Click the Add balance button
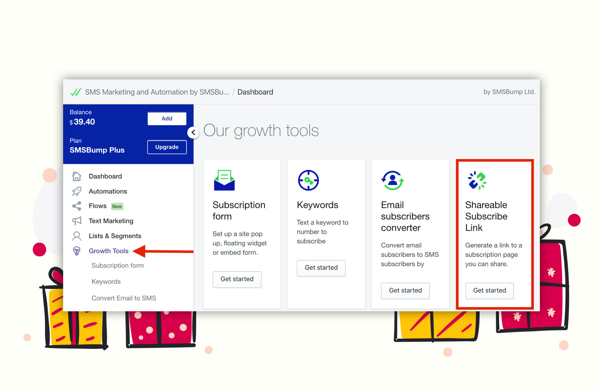Image resolution: width=603 pixels, height=390 pixels. (x=167, y=119)
